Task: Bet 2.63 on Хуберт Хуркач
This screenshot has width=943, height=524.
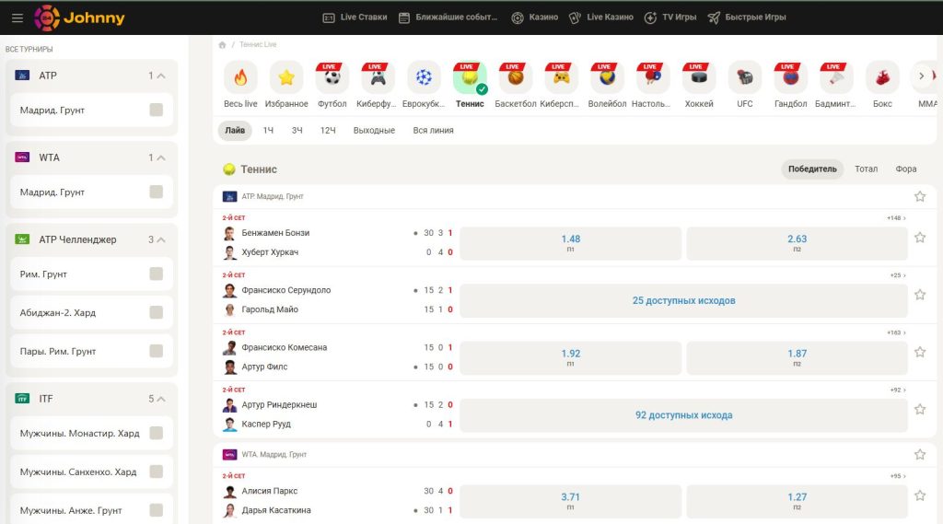Action: [x=797, y=243]
